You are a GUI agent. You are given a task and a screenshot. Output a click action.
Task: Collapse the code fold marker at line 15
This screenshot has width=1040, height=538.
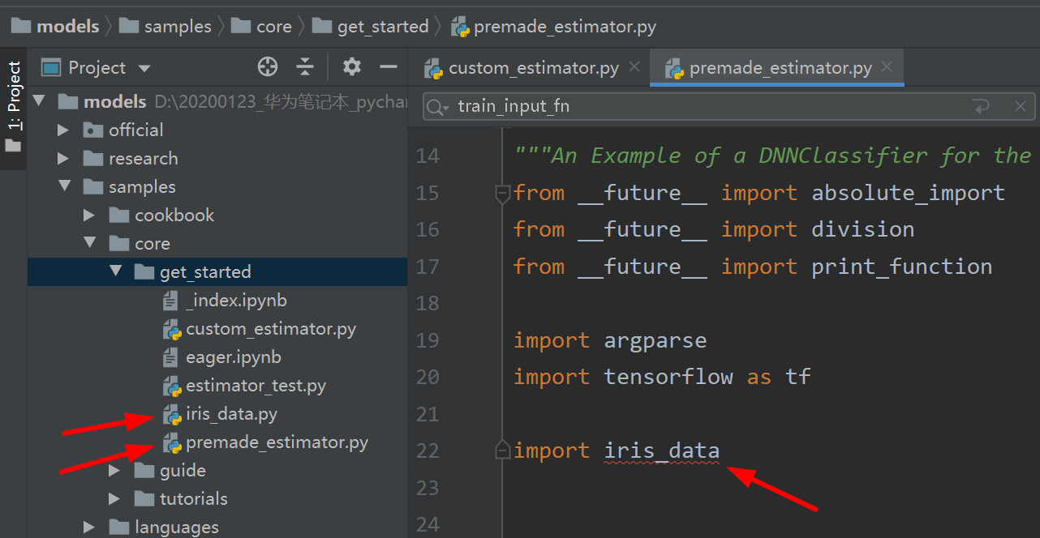tap(502, 193)
